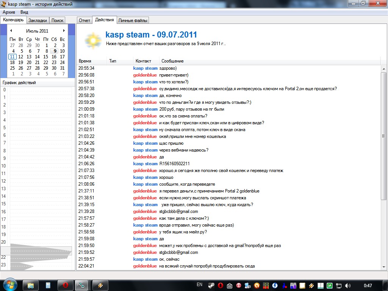Switch to the Поиск tab
This screenshot has width=388, height=291.
pos(58,20)
